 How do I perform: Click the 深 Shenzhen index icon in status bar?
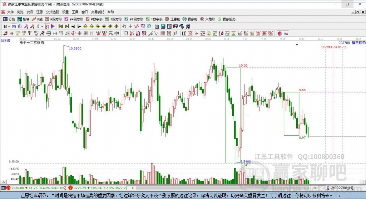[70, 188]
